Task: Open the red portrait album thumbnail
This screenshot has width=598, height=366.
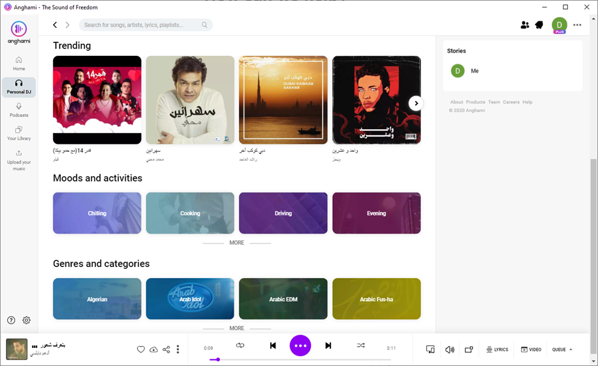Action: point(376,100)
